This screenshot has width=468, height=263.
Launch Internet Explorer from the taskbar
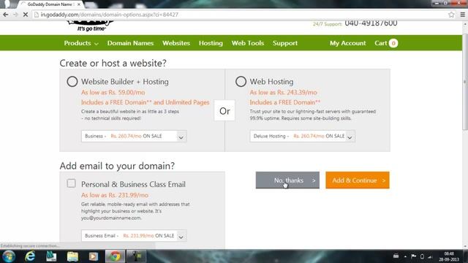point(30,256)
